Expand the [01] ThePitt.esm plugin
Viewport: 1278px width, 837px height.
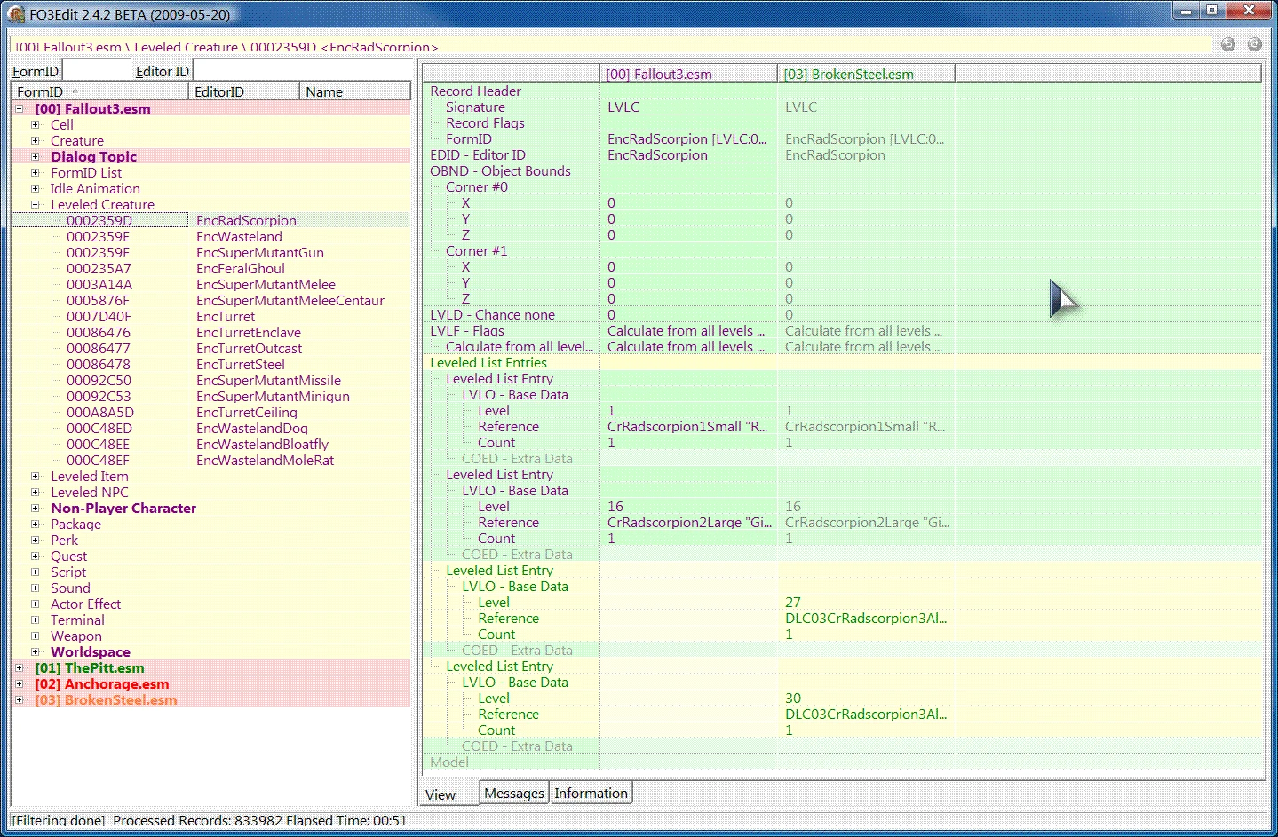[20, 668]
